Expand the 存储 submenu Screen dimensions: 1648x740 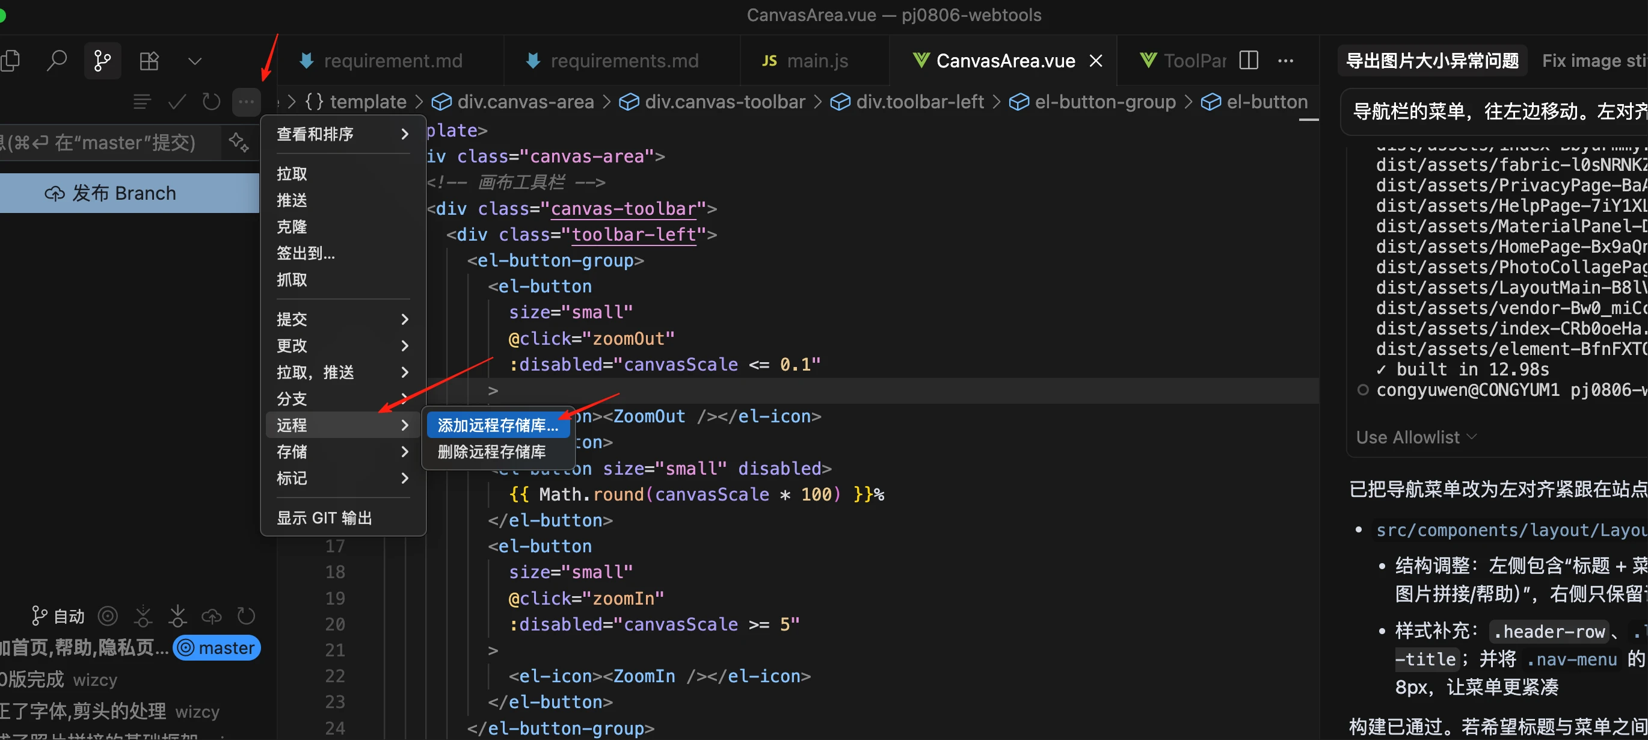[x=343, y=452]
